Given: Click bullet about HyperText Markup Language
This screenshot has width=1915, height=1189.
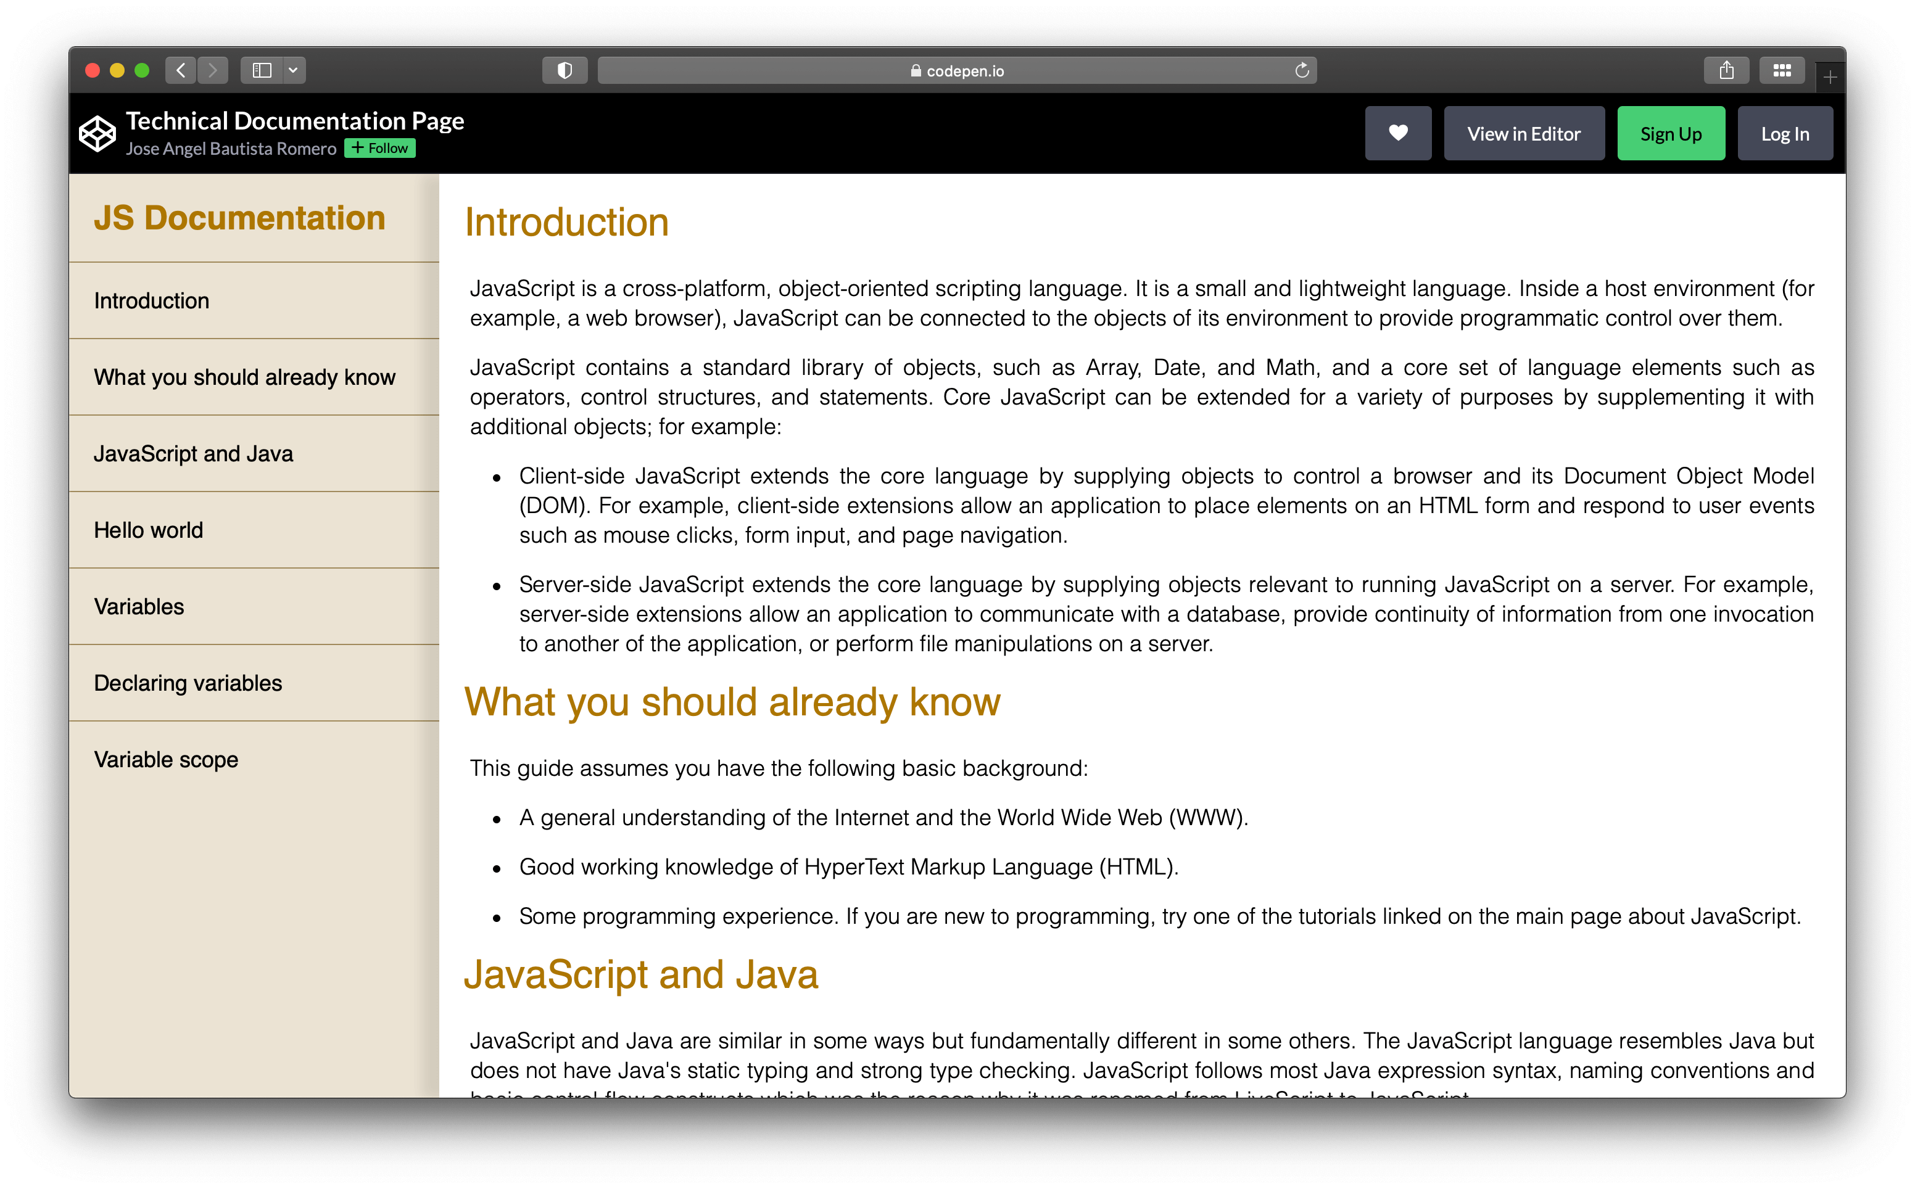Looking at the screenshot, I should pyautogui.click(x=848, y=866).
